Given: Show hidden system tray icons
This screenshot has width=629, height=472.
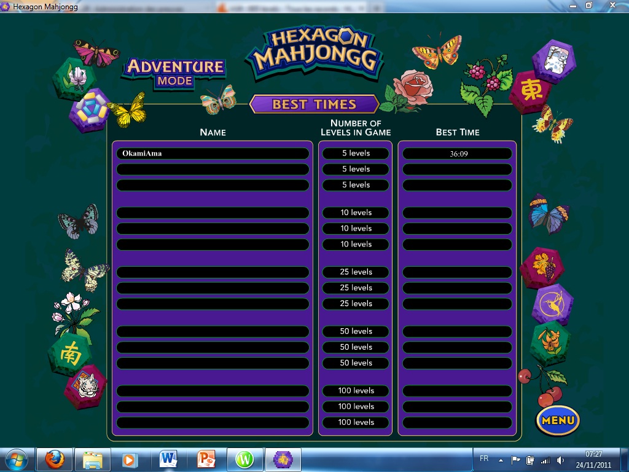Looking at the screenshot, I should [501, 460].
